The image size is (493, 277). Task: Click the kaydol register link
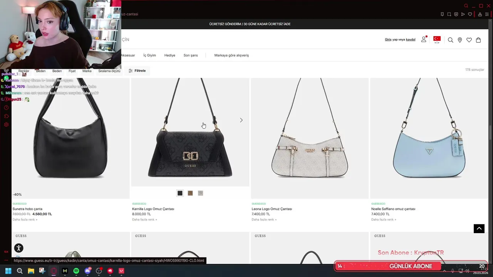tap(411, 40)
